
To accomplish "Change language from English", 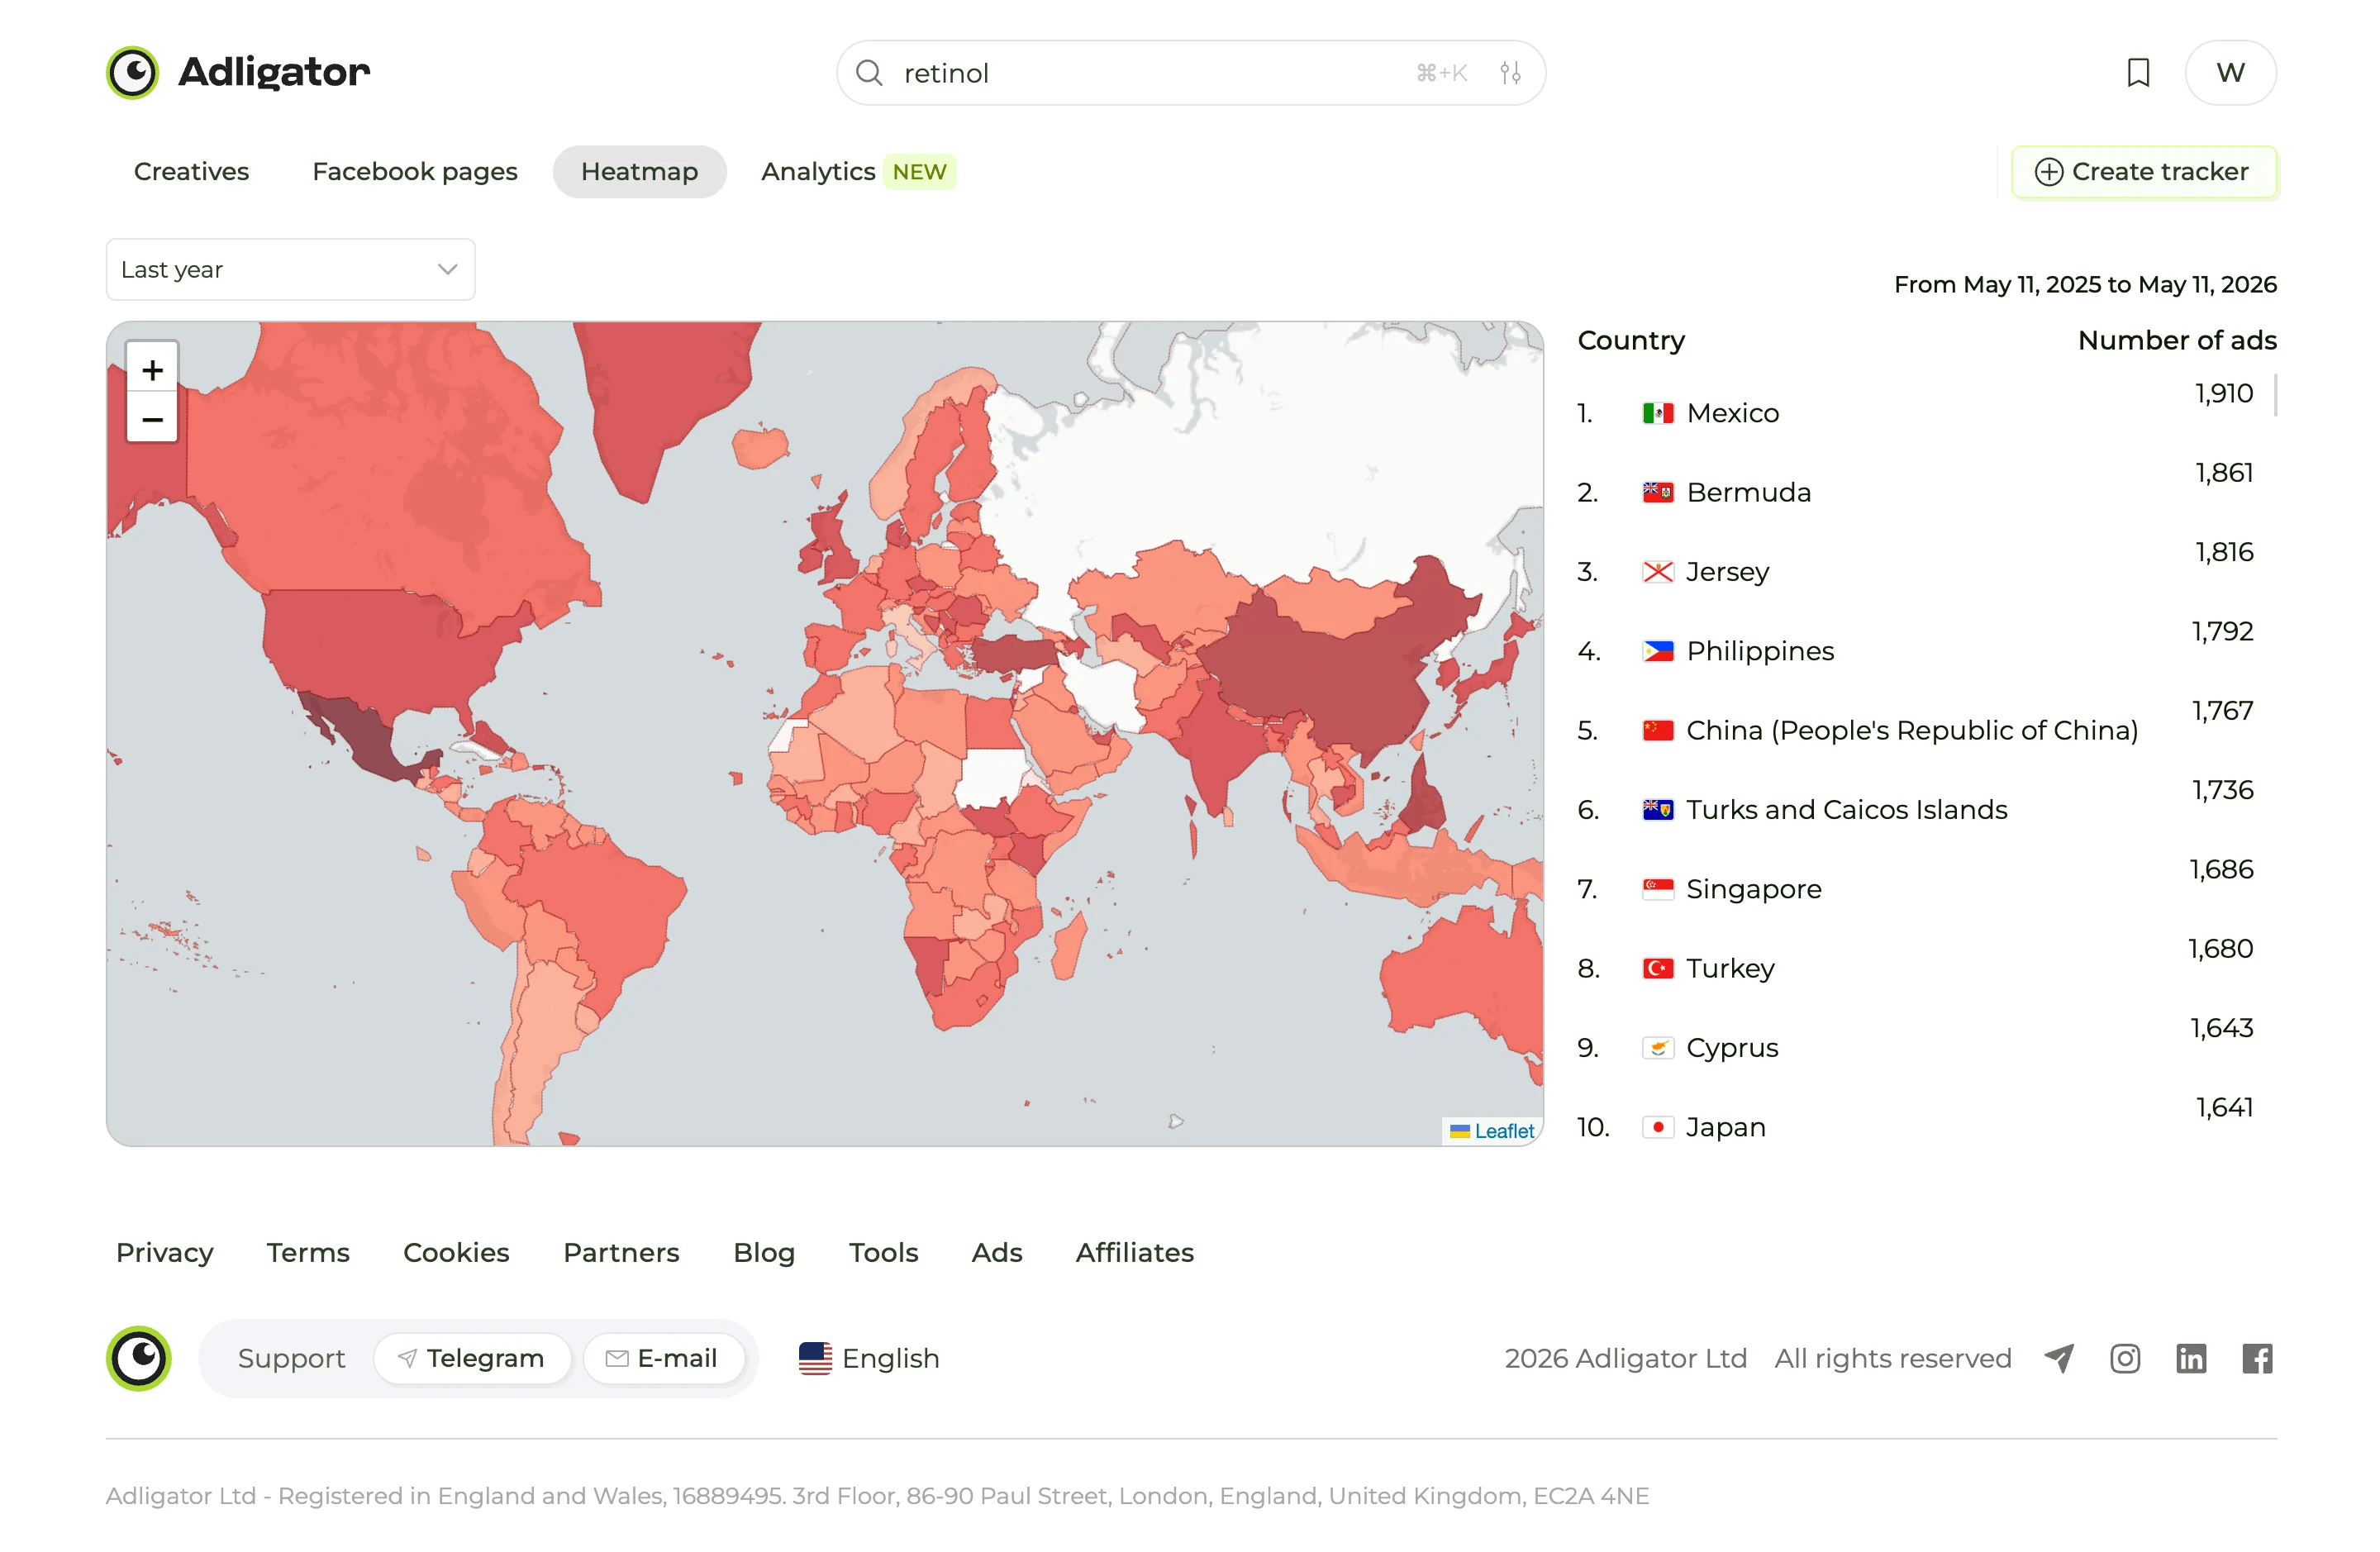I will (869, 1358).
